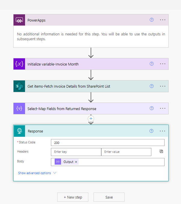The width and height of the screenshot is (181, 204).
Task: Expand Get items-Fetch Invoice Details step
Action: (x=91, y=86)
